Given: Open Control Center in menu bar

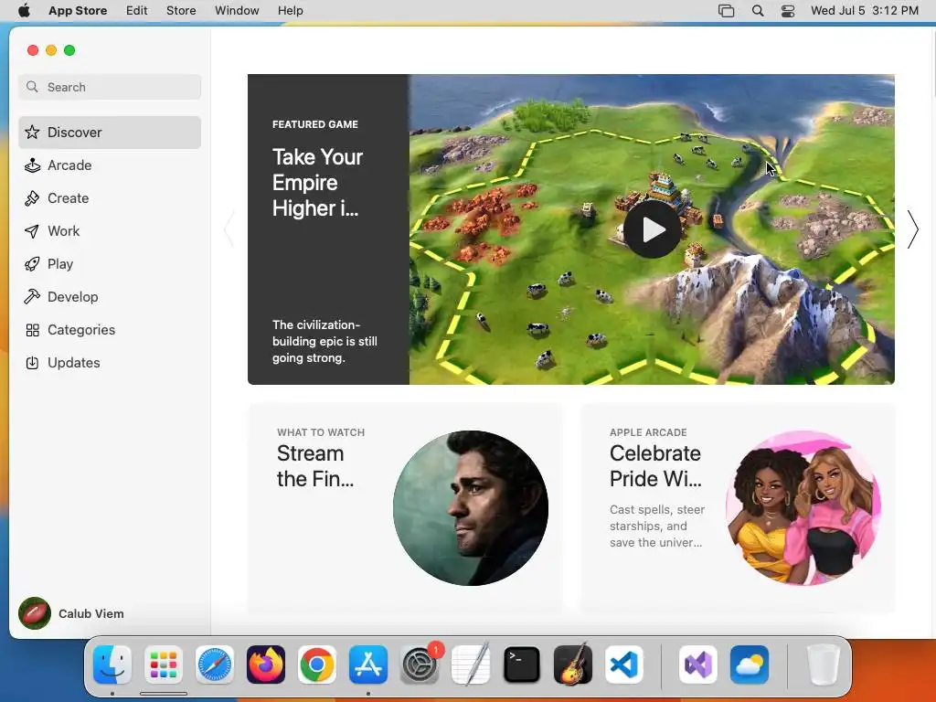Looking at the screenshot, I should click(x=788, y=11).
